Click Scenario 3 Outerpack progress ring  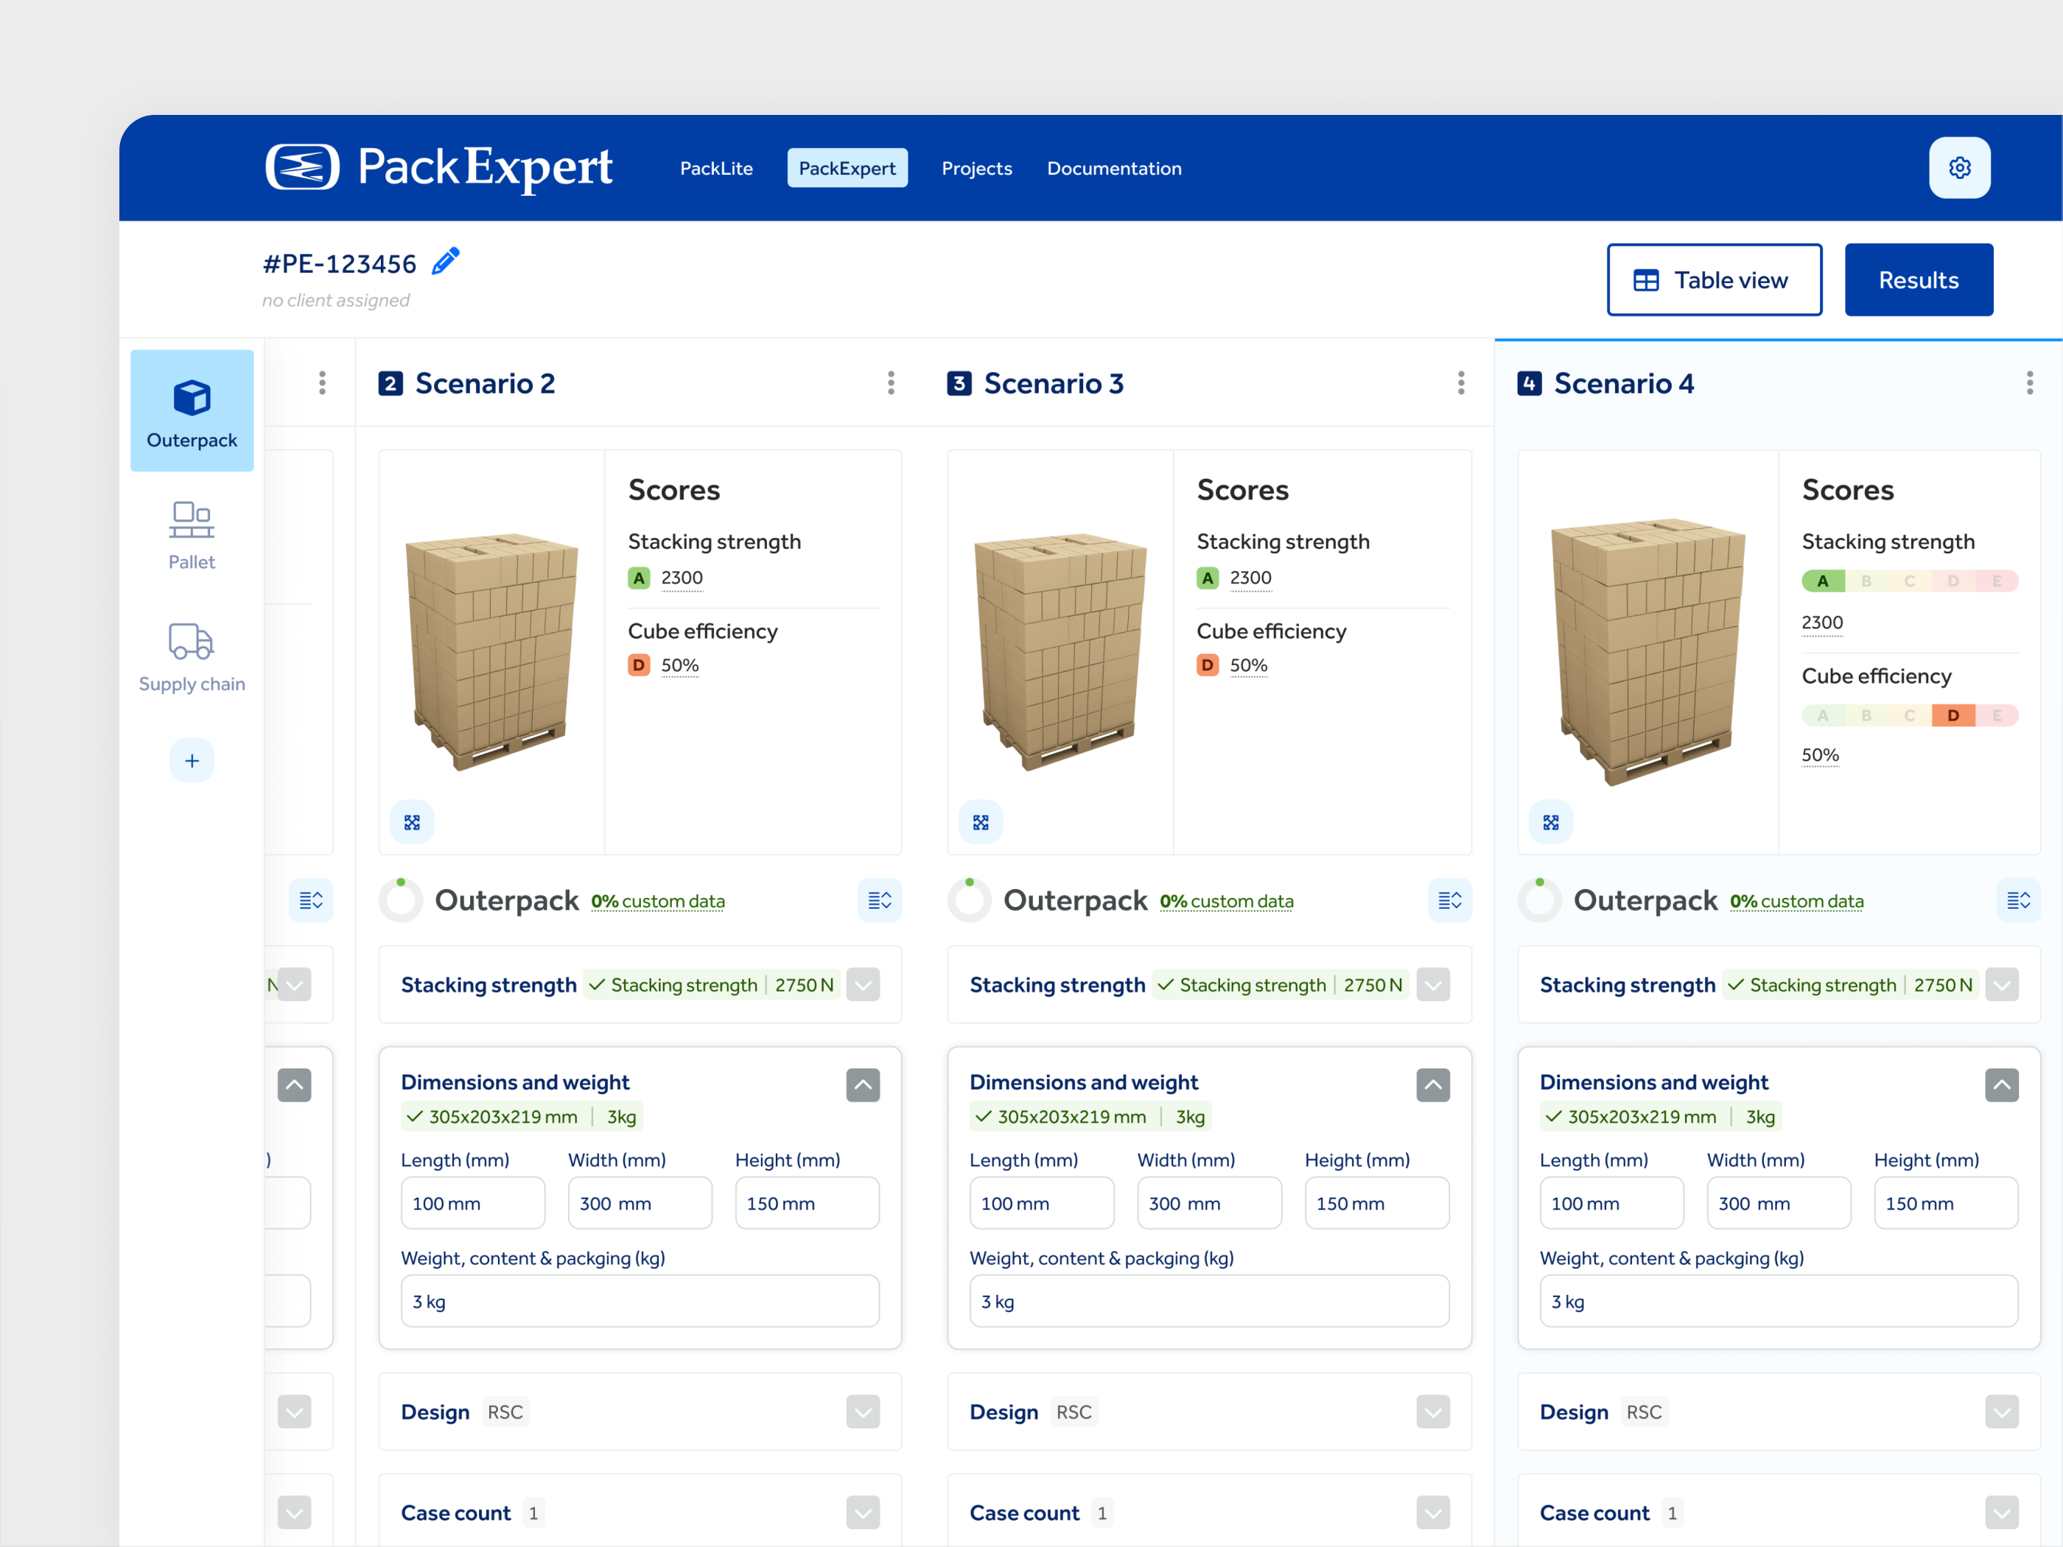coord(970,900)
